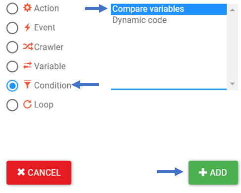This screenshot has height=193, width=241.
Task: Click the Loop text label
Action: click(44, 104)
